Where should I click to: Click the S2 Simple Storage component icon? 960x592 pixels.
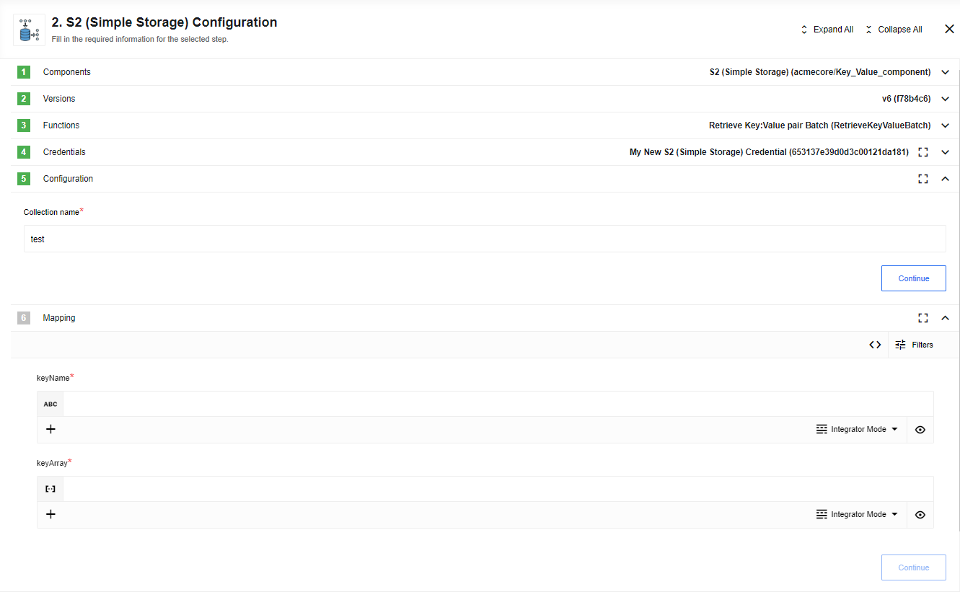pos(30,30)
